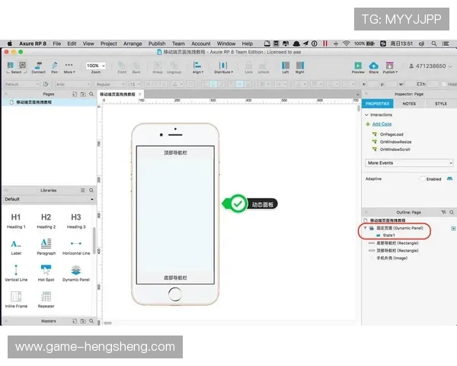Select the OnWindowResize event
The height and width of the screenshot is (366, 457).
pos(395,142)
